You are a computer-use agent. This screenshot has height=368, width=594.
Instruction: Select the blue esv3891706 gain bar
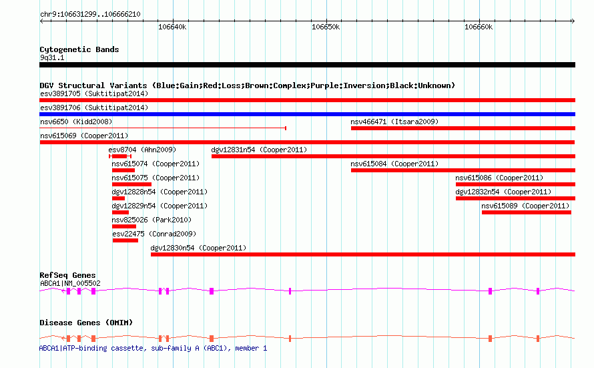coord(307,114)
